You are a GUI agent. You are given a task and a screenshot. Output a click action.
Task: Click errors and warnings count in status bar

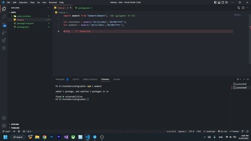tap(27, 132)
